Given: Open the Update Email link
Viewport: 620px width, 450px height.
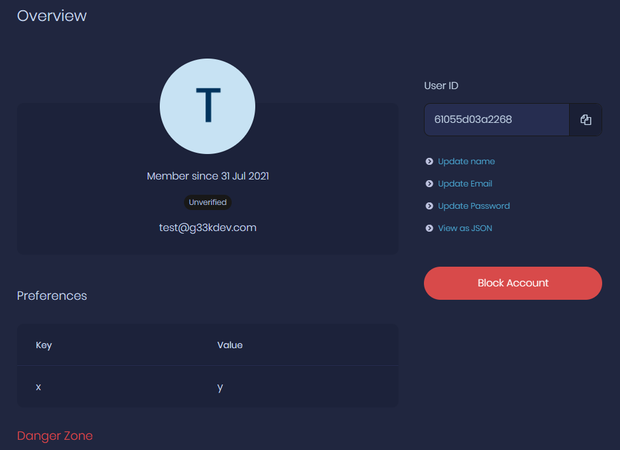Looking at the screenshot, I should [x=465, y=183].
